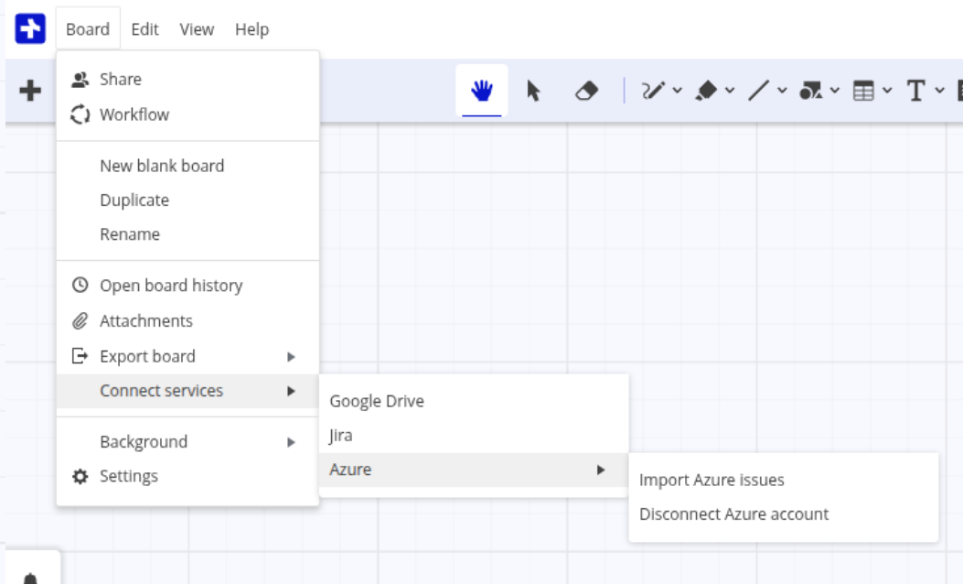
Task: Open the Help menu
Action: click(x=251, y=29)
